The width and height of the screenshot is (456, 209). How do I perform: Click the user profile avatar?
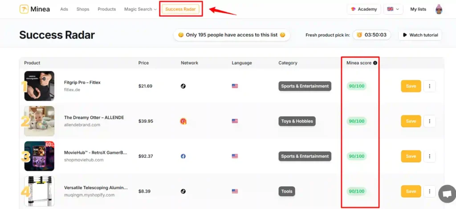[x=440, y=9]
